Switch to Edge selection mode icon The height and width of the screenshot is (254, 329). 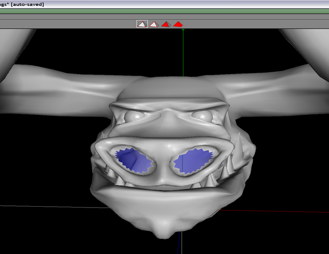click(x=154, y=24)
